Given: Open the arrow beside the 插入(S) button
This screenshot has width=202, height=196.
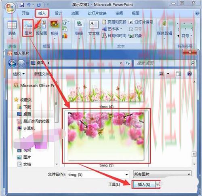Looking at the screenshot, I should [x=158, y=184].
